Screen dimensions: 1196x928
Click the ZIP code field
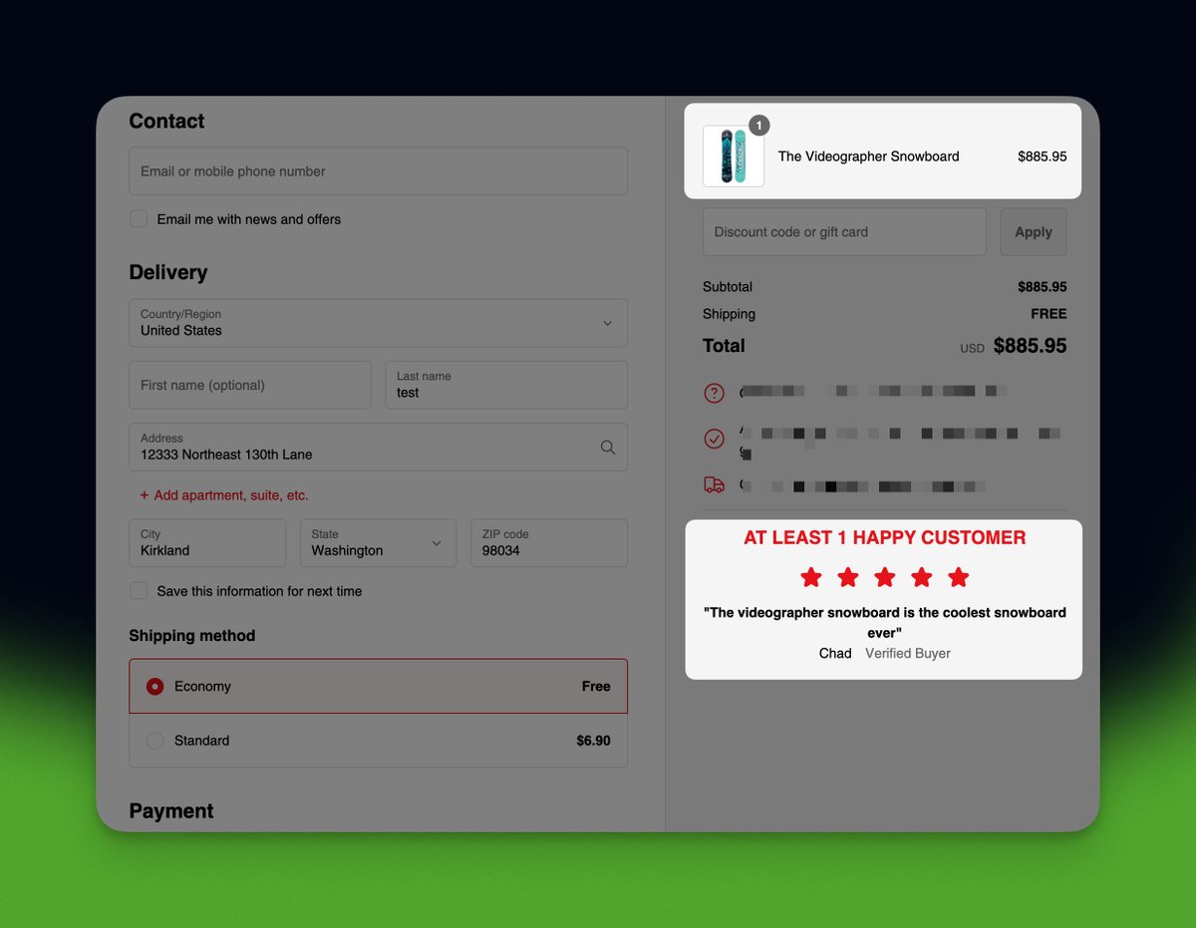click(x=549, y=543)
